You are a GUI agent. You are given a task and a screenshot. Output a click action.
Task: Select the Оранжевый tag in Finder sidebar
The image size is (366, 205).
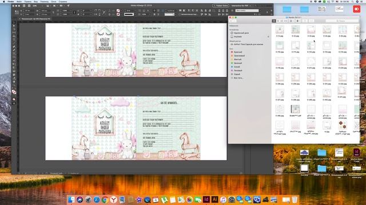tap(239, 56)
